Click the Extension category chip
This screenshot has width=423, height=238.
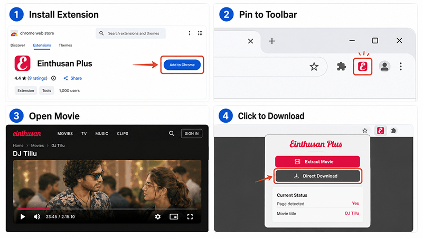pos(26,90)
